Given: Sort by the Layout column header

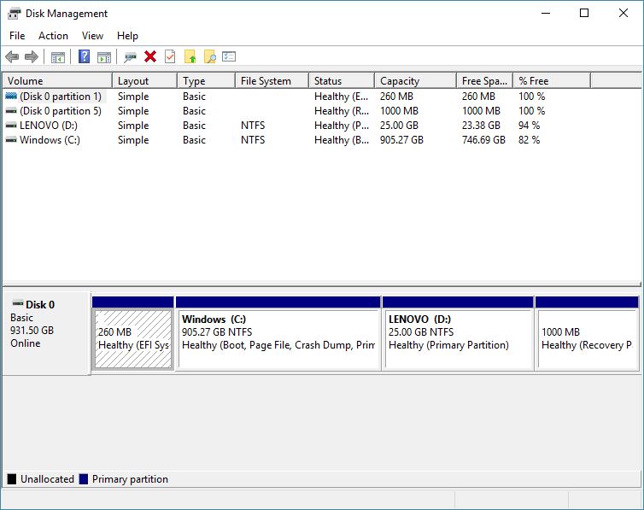Looking at the screenshot, I should [x=144, y=81].
